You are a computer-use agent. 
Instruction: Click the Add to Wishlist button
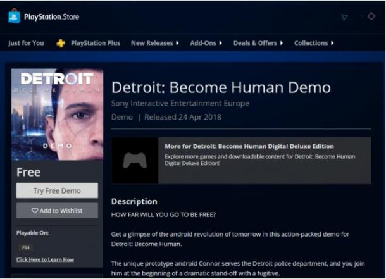click(57, 211)
